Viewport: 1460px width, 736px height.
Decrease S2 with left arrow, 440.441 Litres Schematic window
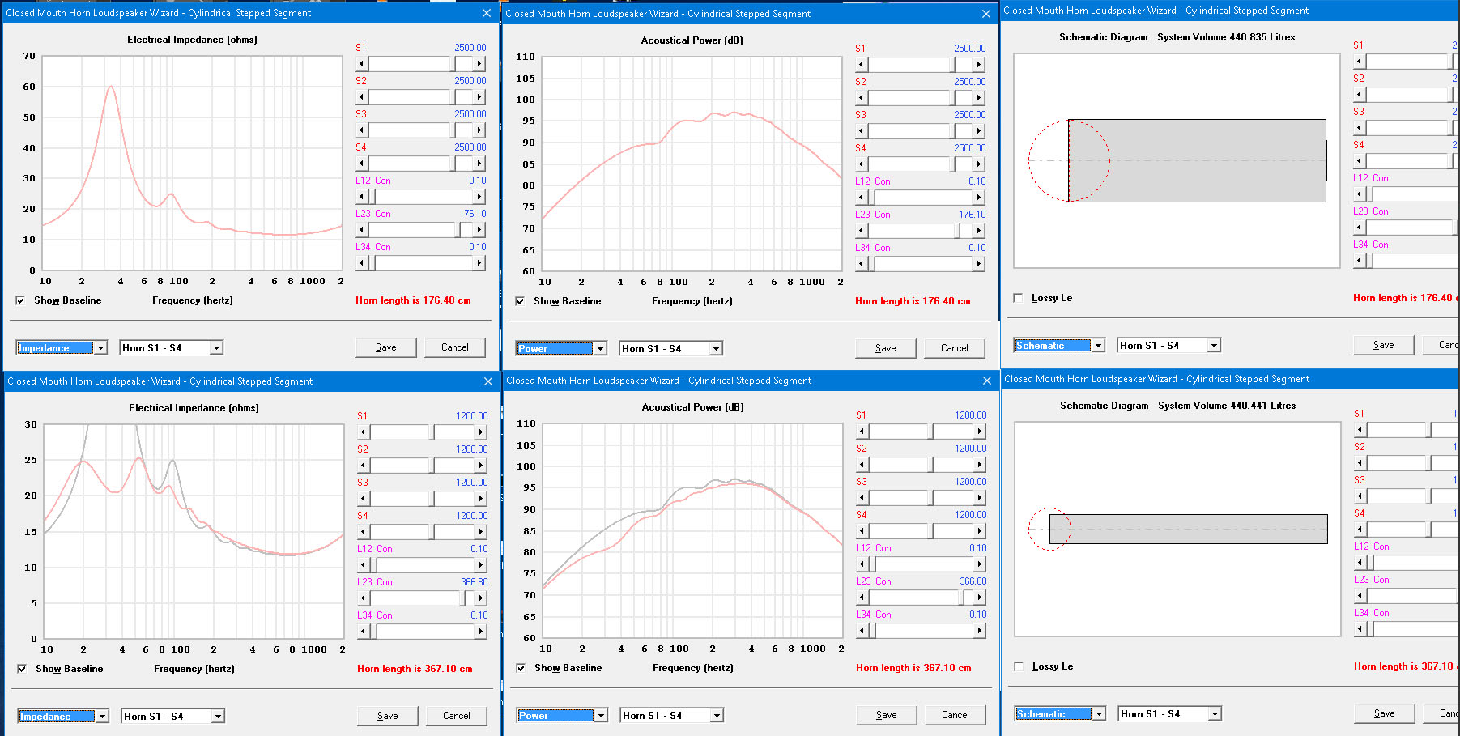pyautogui.click(x=1360, y=463)
